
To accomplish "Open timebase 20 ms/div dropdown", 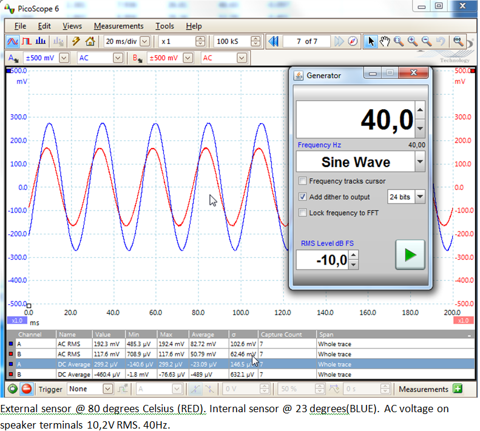I will pyautogui.click(x=145, y=41).
